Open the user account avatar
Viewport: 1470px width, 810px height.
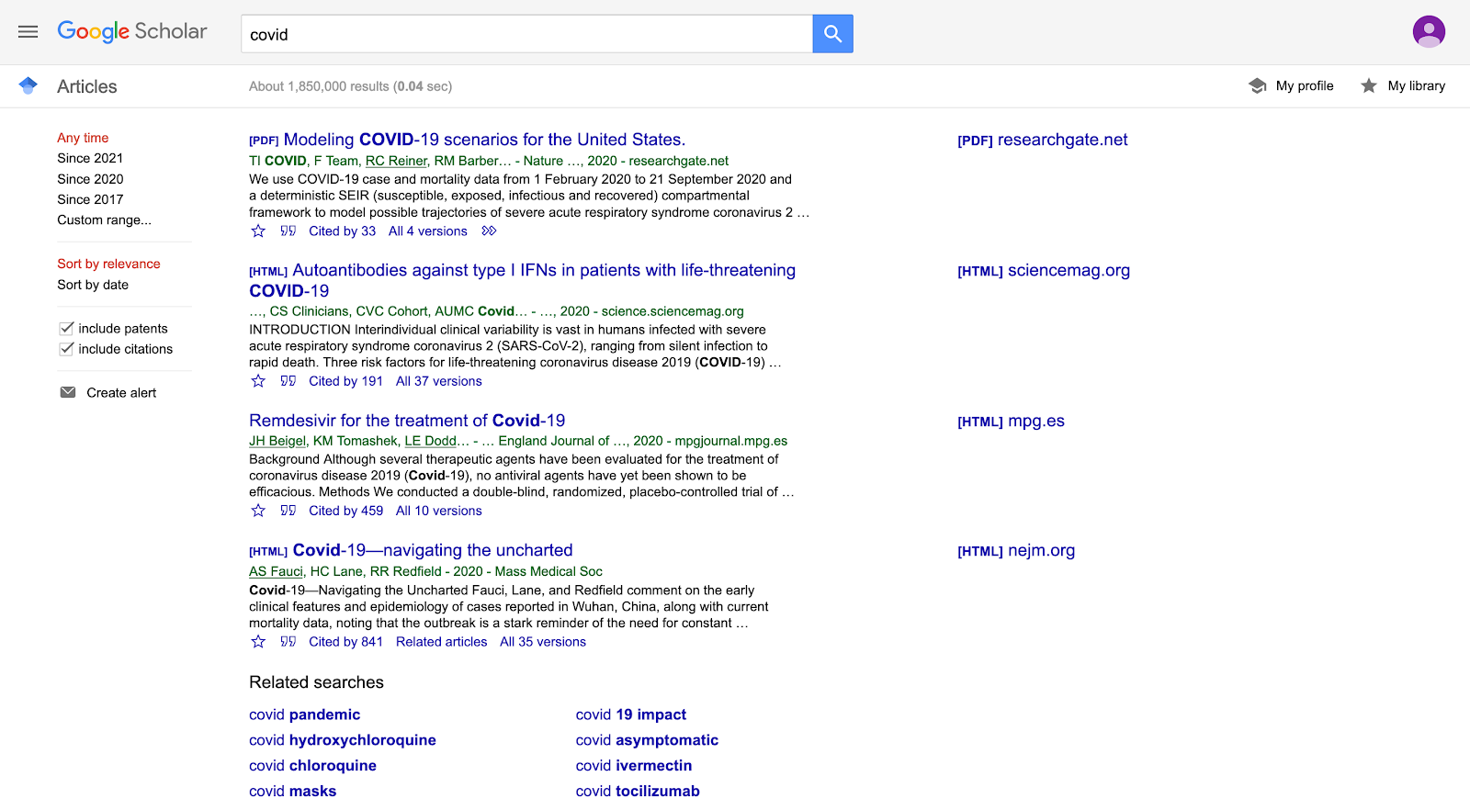pyautogui.click(x=1429, y=31)
